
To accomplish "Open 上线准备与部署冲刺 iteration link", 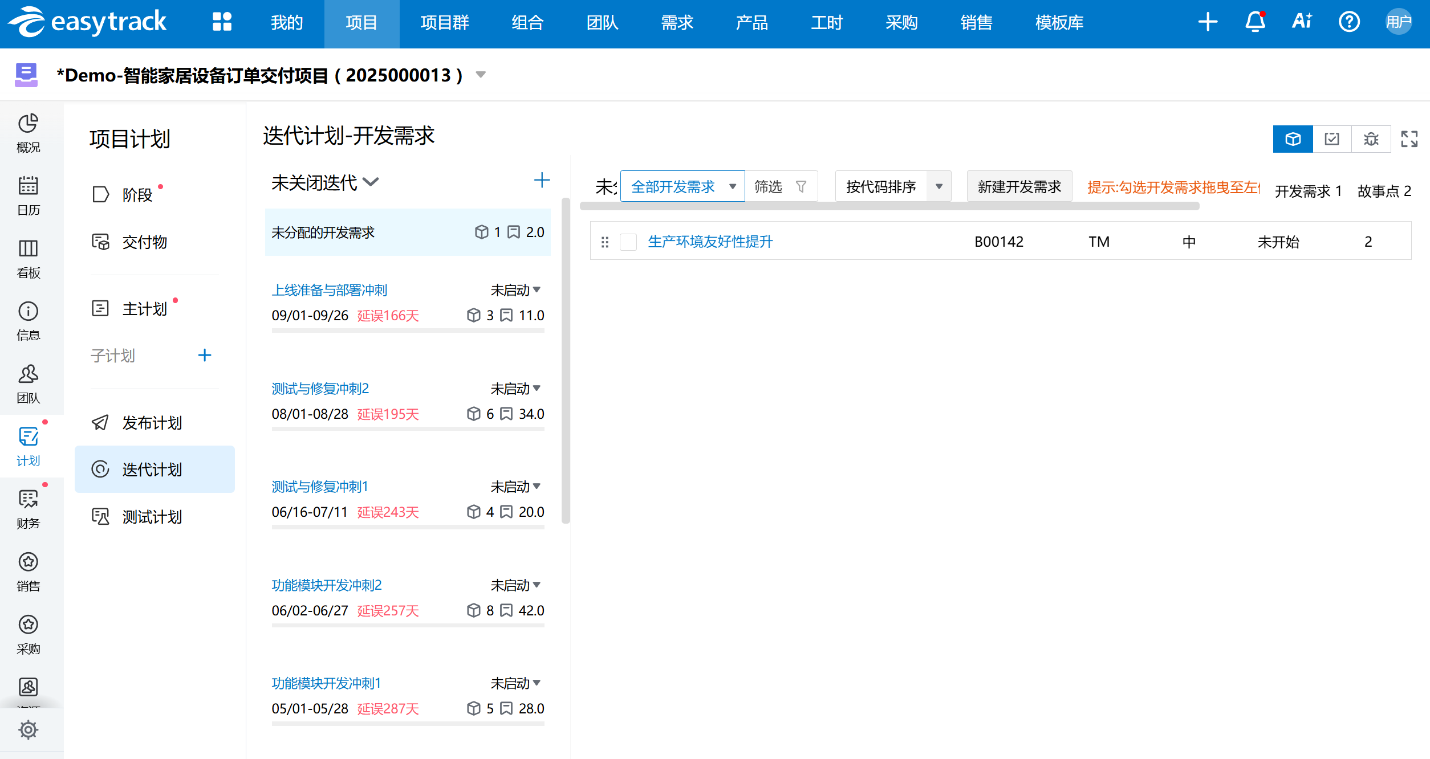I will point(329,290).
